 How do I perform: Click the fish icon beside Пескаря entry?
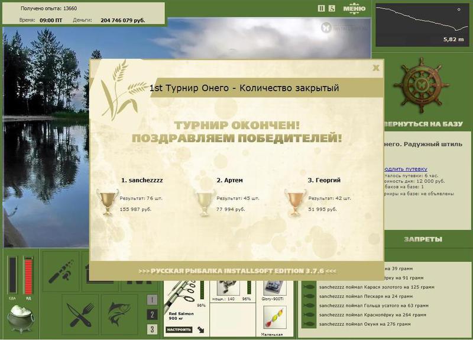click(x=308, y=297)
